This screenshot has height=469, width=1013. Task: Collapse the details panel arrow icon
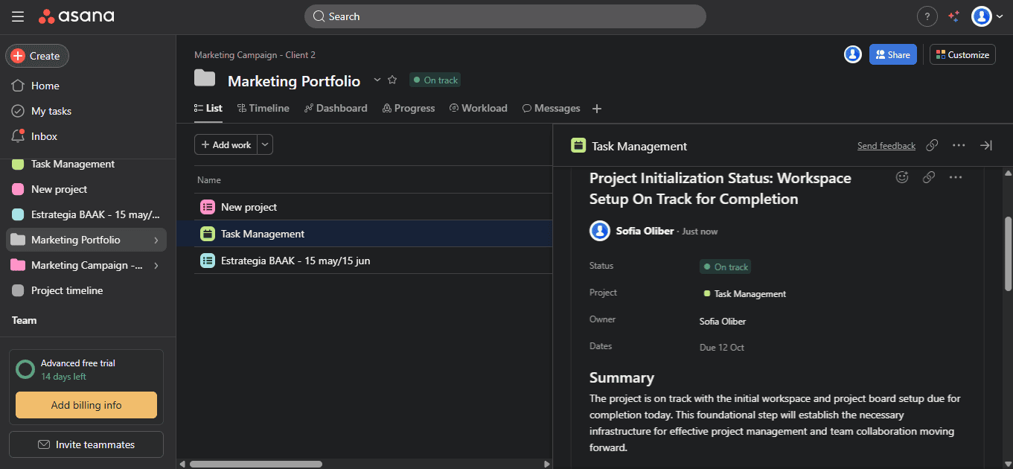click(x=985, y=146)
